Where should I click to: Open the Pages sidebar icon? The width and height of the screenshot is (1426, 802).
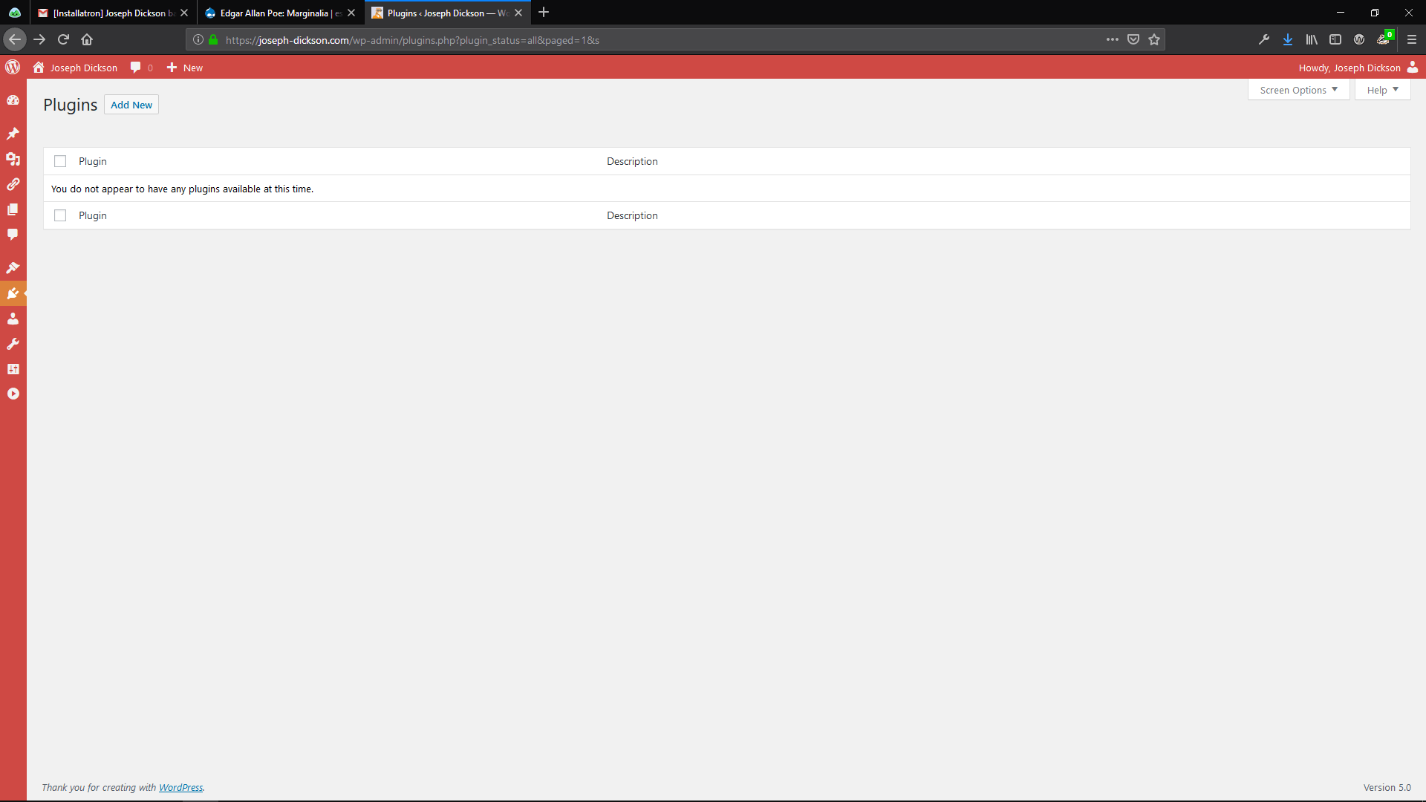(13, 209)
